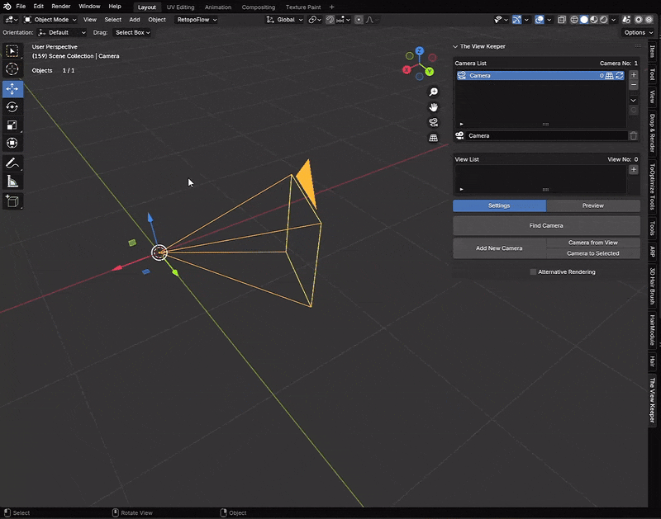Activate the Rotate tool
The height and width of the screenshot is (519, 661).
pyautogui.click(x=12, y=107)
